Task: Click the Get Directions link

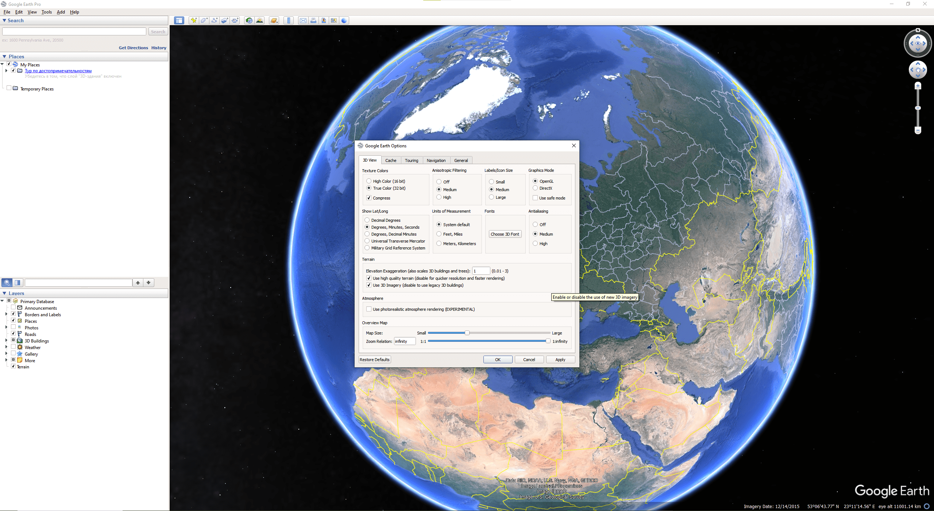Action: (x=133, y=47)
